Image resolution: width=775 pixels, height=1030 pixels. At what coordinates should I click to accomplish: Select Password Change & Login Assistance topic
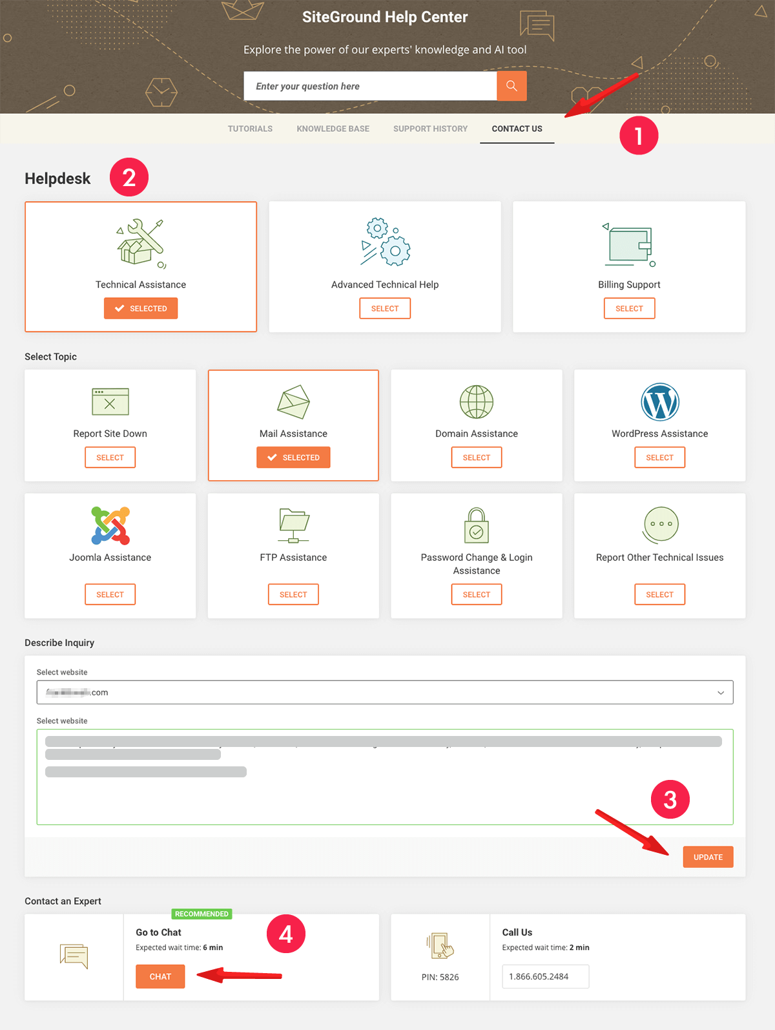(477, 594)
